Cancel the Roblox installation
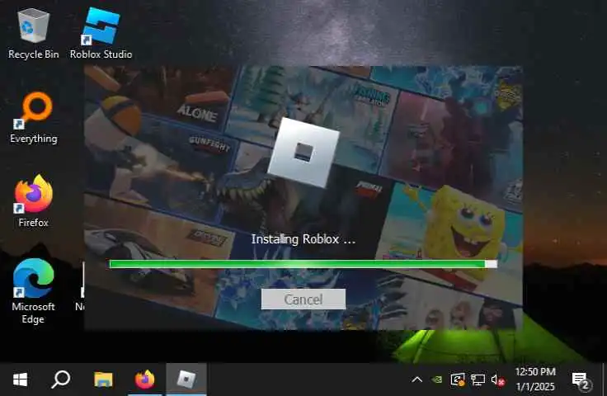This screenshot has width=607, height=396. tap(303, 299)
